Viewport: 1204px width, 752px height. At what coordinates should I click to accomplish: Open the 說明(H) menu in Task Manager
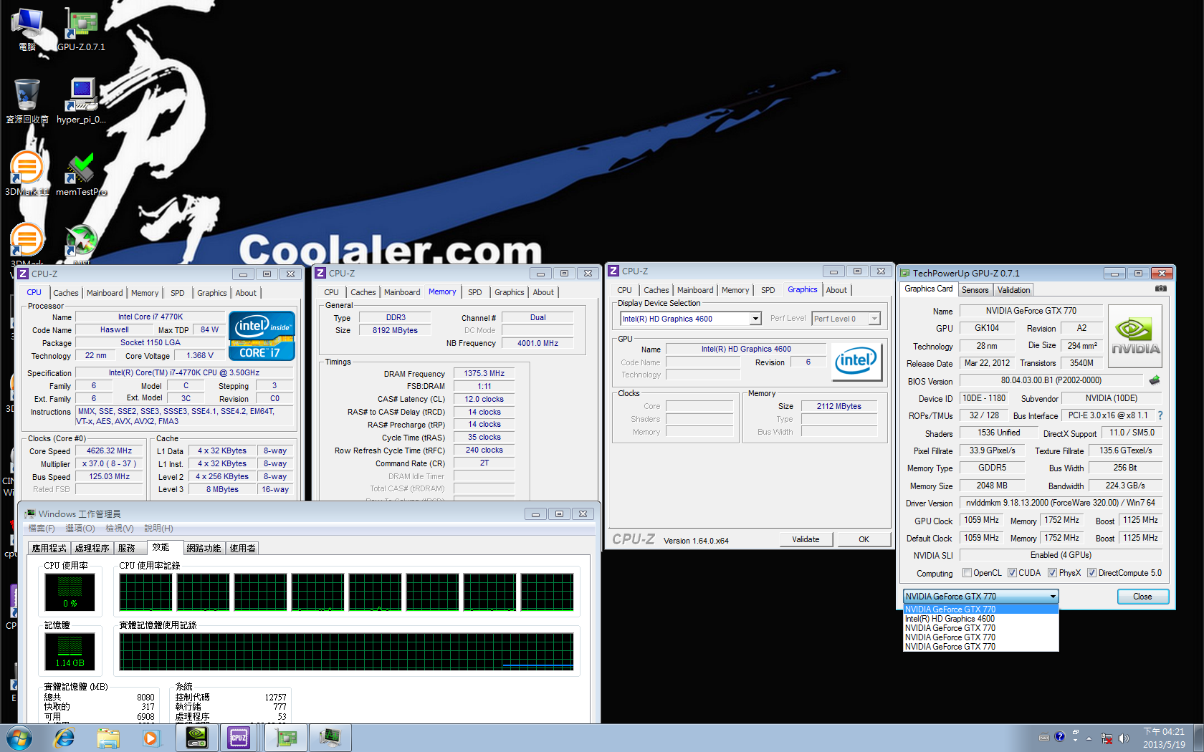(x=158, y=529)
